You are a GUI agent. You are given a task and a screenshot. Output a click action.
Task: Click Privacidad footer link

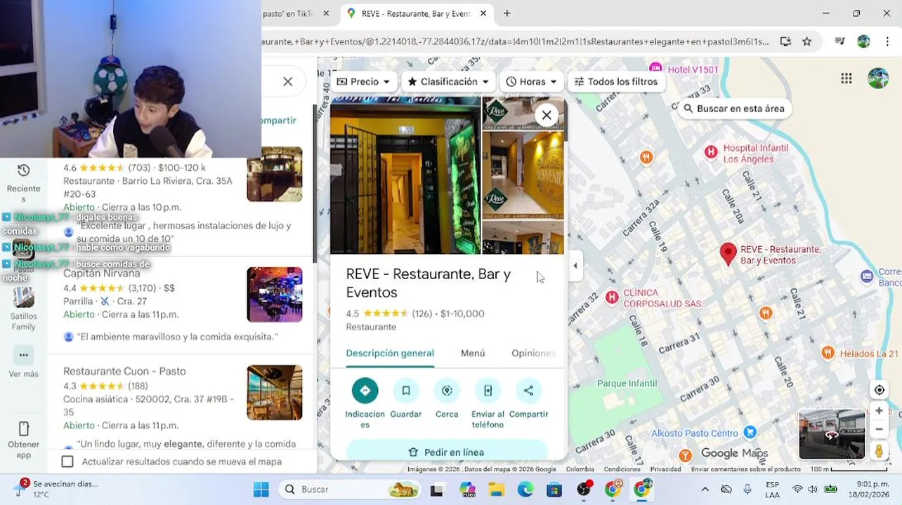(x=665, y=469)
